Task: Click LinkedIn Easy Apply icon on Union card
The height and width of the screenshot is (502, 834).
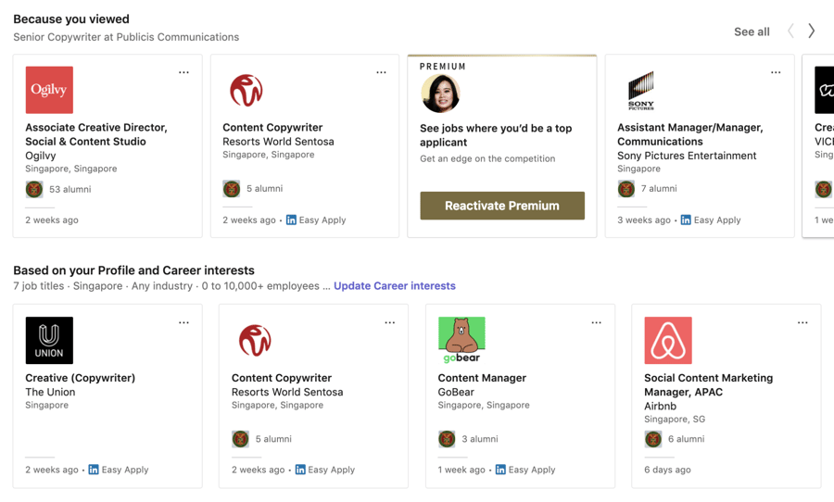Action: click(x=94, y=470)
